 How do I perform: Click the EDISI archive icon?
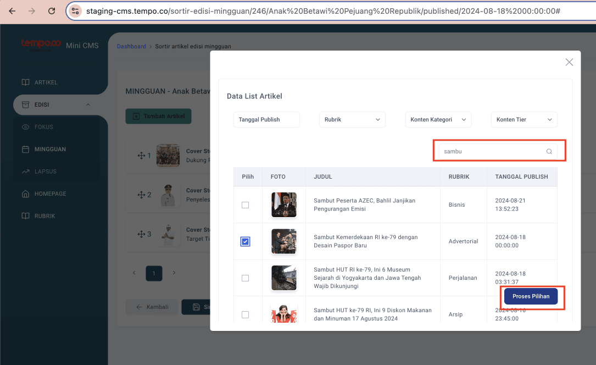(25, 104)
